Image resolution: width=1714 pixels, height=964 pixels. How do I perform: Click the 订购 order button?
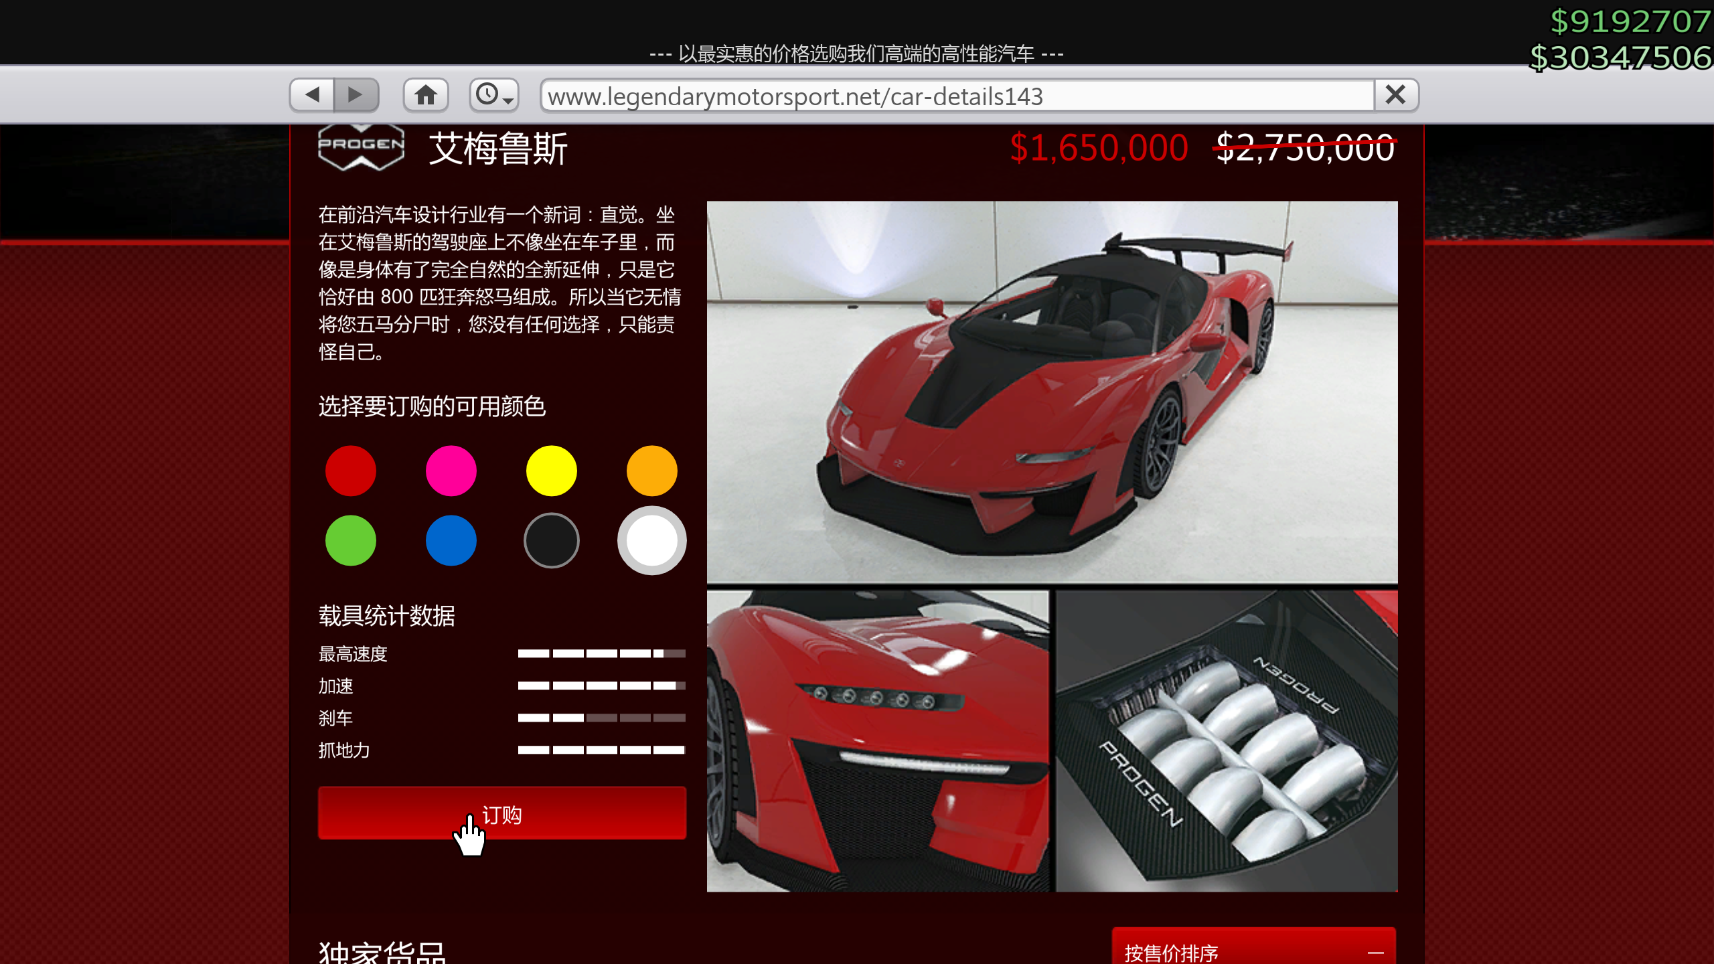pos(502,813)
